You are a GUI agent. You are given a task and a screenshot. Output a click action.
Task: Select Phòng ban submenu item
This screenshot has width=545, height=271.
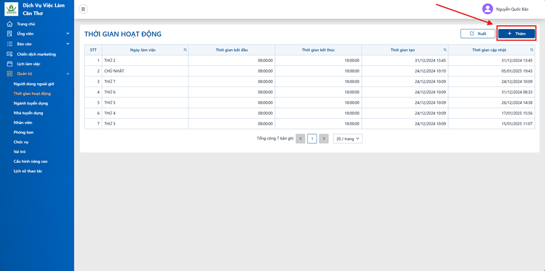[23, 132]
